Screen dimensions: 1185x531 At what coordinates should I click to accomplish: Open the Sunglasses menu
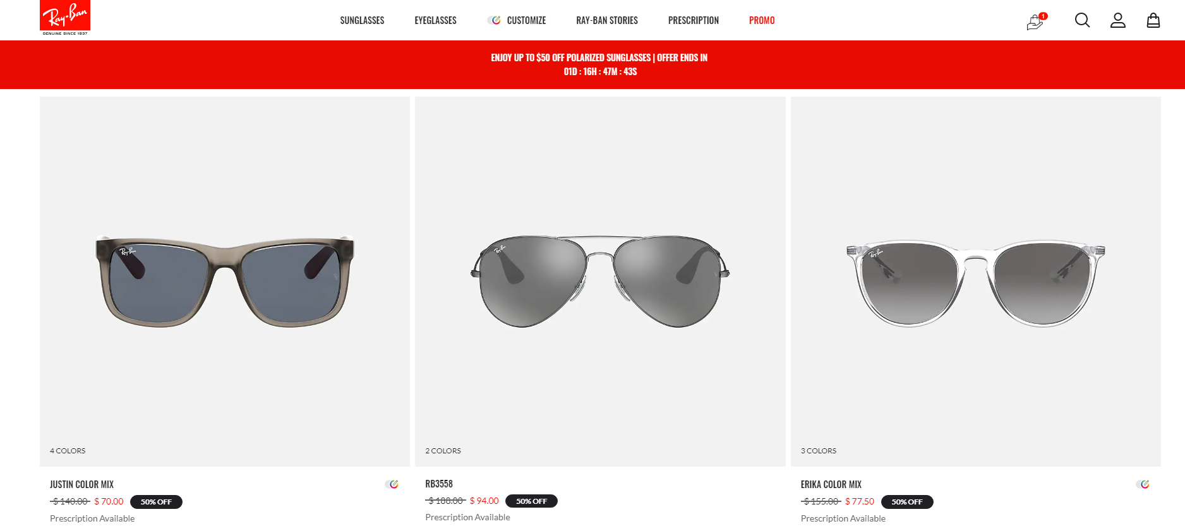362,20
